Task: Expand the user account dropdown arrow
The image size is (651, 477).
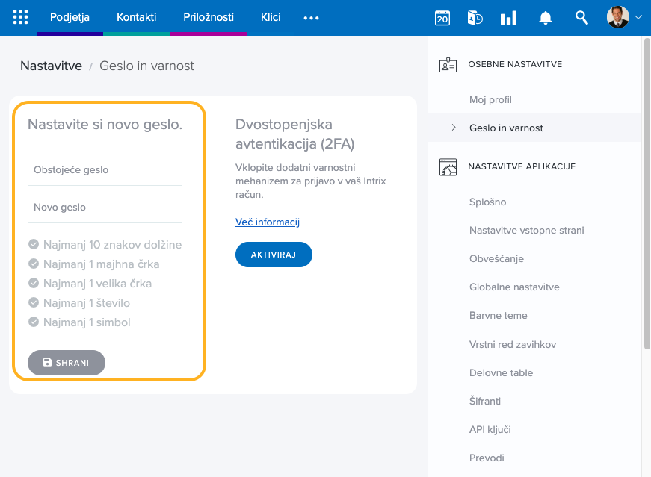Action: [x=638, y=17]
